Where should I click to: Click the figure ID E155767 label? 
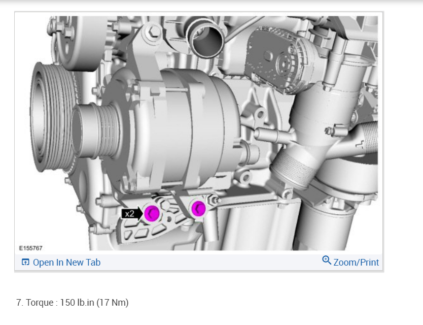(x=31, y=248)
